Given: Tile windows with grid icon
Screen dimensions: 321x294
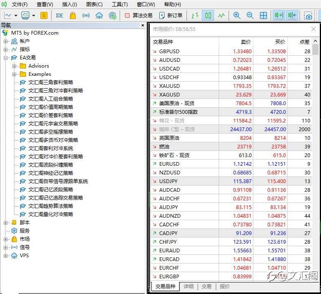Looking at the screenshot, I should pyautogui.click(x=263, y=15).
